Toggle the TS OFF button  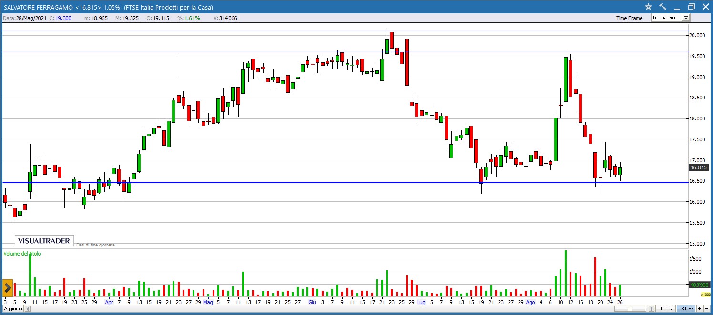pyautogui.click(x=686, y=309)
